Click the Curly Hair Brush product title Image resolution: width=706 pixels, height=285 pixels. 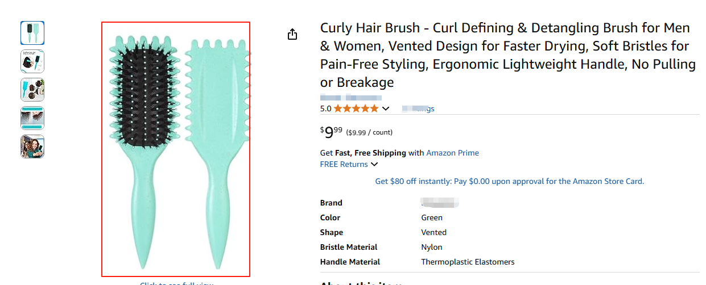click(507, 55)
